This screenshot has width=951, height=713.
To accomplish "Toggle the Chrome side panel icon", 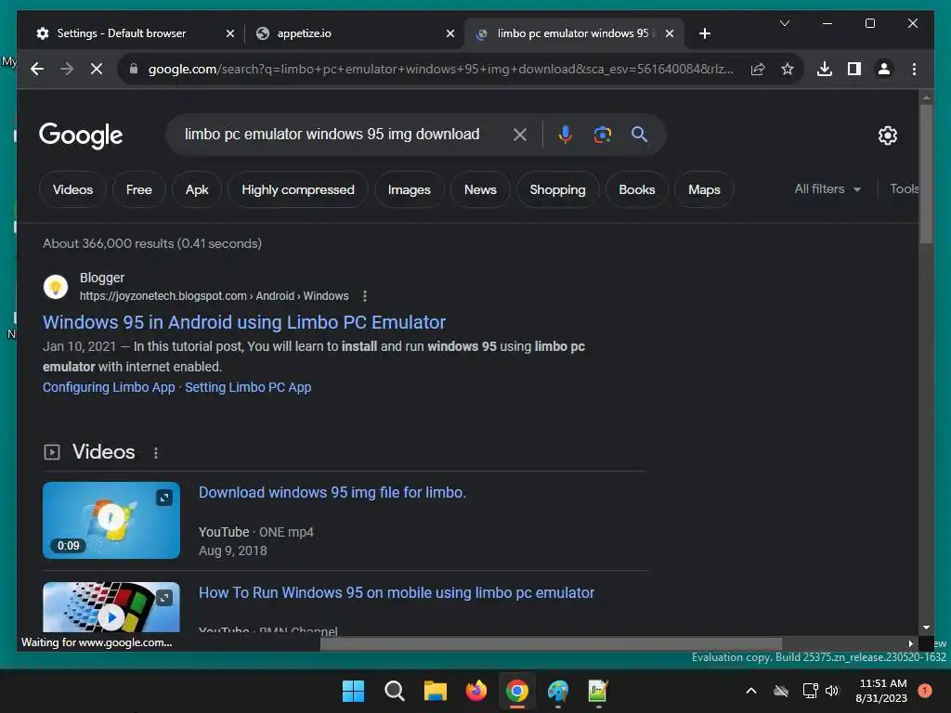I will (x=854, y=69).
